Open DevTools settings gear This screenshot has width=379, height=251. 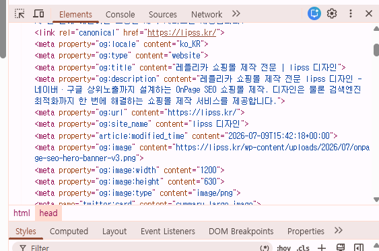[x=332, y=13]
